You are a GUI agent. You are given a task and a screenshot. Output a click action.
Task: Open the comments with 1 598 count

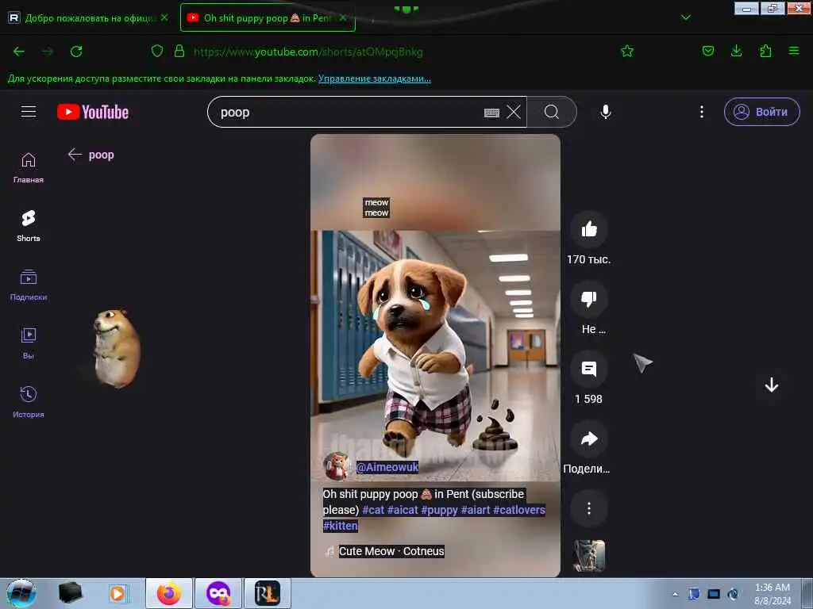coord(589,369)
